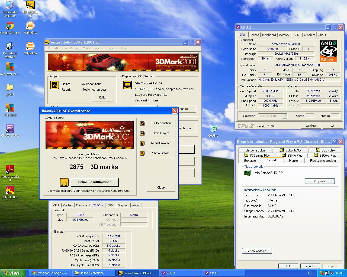Open Gestione colori tab

click(x=255, y=150)
